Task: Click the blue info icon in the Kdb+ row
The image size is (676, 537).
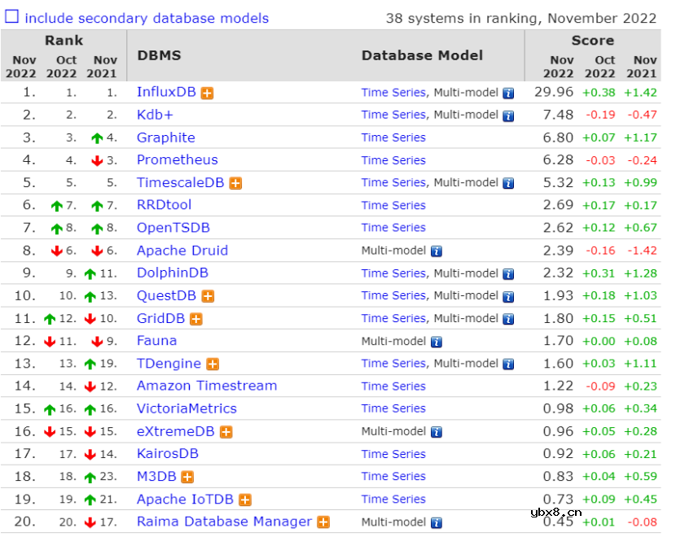Action: click(x=508, y=116)
